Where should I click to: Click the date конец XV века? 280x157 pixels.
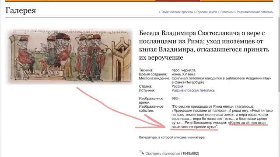coord(183,74)
